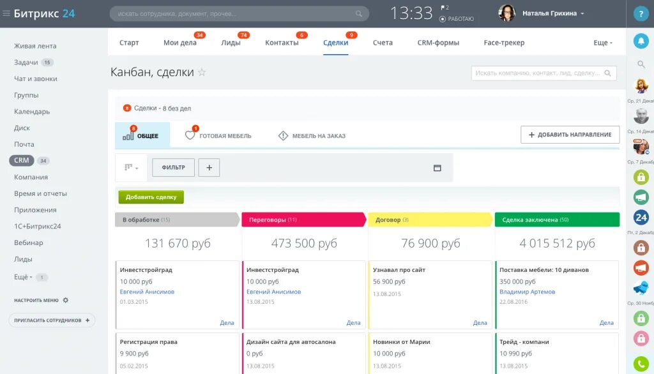The image size is (654, 374).
Task: Click the blue 24 icon in right sidebar
Action: click(641, 217)
